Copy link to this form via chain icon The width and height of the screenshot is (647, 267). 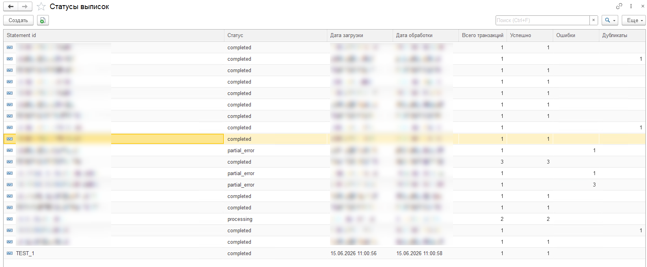click(619, 6)
